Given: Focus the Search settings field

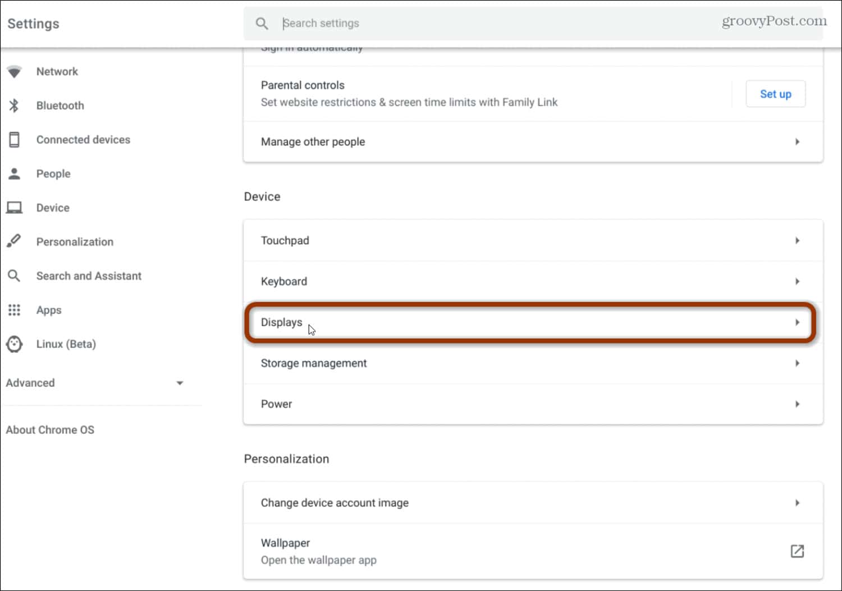Looking at the screenshot, I should click(x=533, y=24).
